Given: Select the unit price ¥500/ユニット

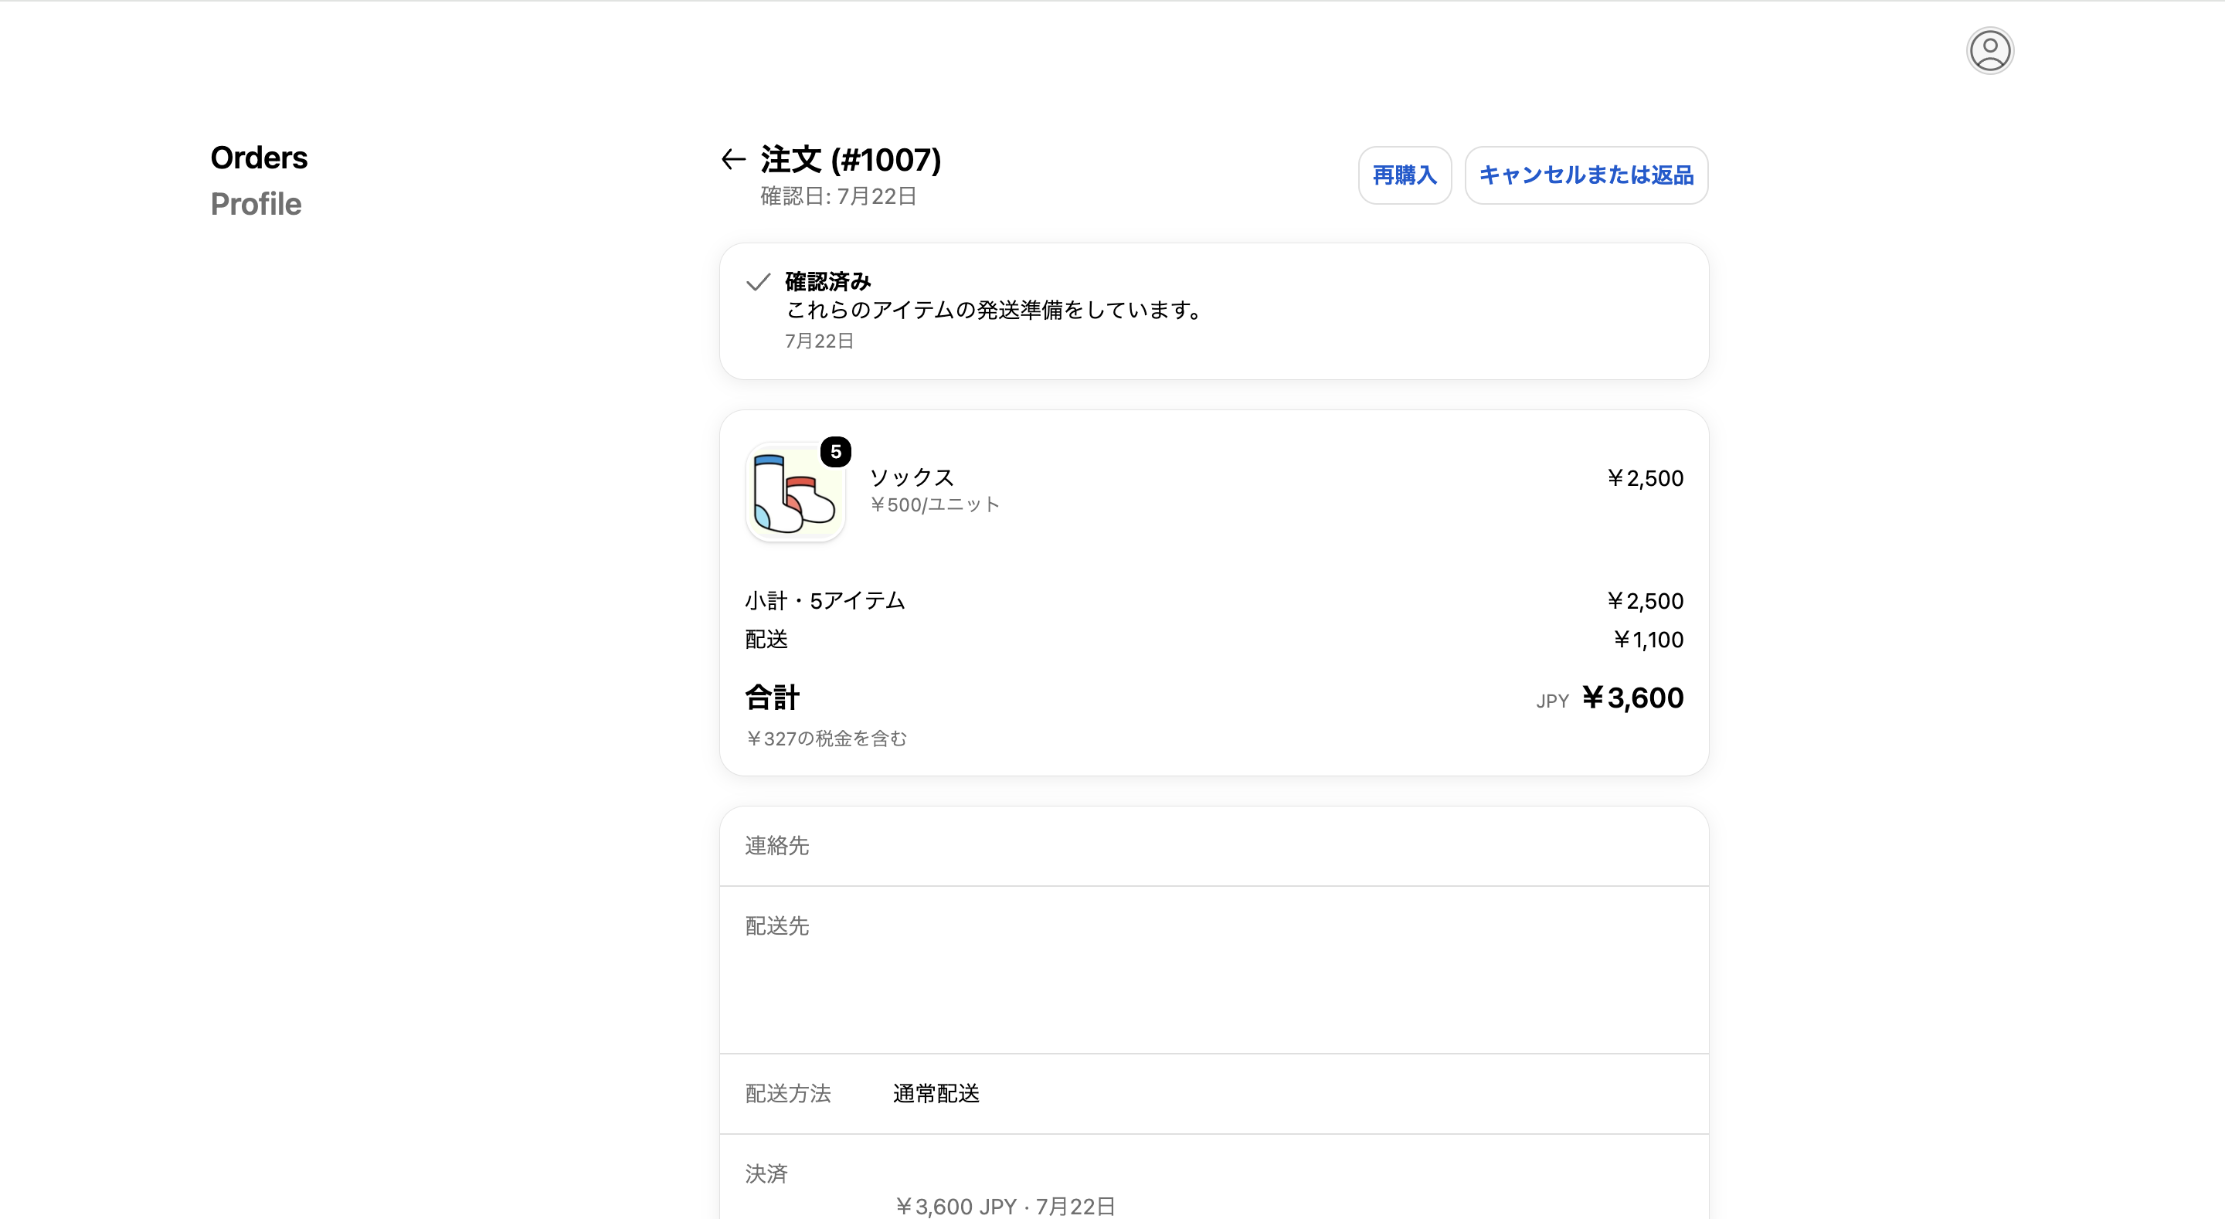Looking at the screenshot, I should click(x=935, y=504).
